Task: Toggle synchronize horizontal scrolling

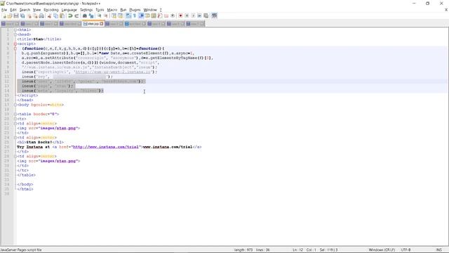Action: (120, 15)
